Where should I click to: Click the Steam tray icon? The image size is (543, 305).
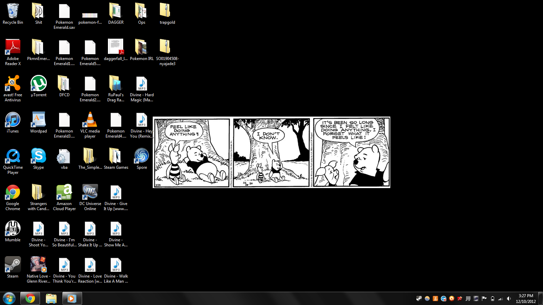click(x=419, y=299)
